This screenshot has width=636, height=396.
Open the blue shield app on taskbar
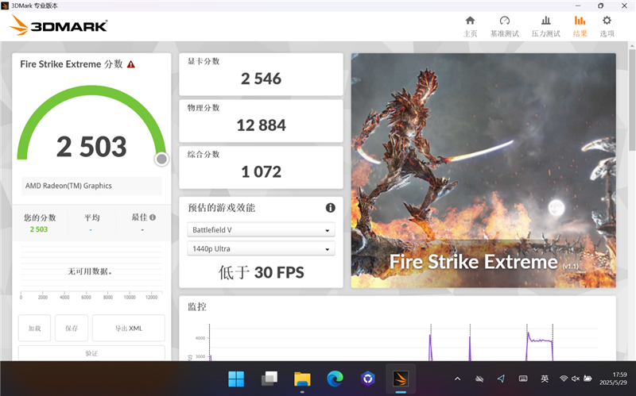tap(368, 379)
